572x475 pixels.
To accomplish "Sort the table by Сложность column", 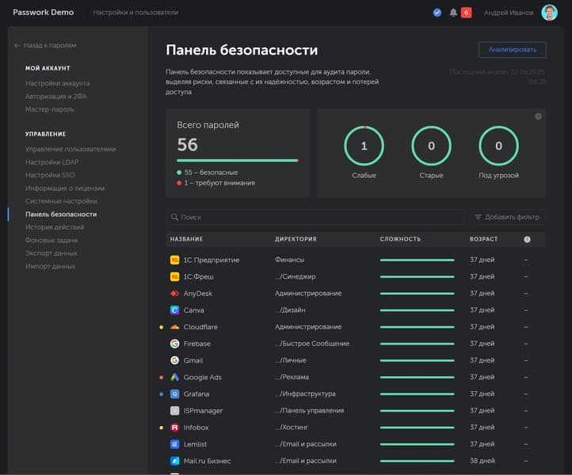I will [400, 239].
